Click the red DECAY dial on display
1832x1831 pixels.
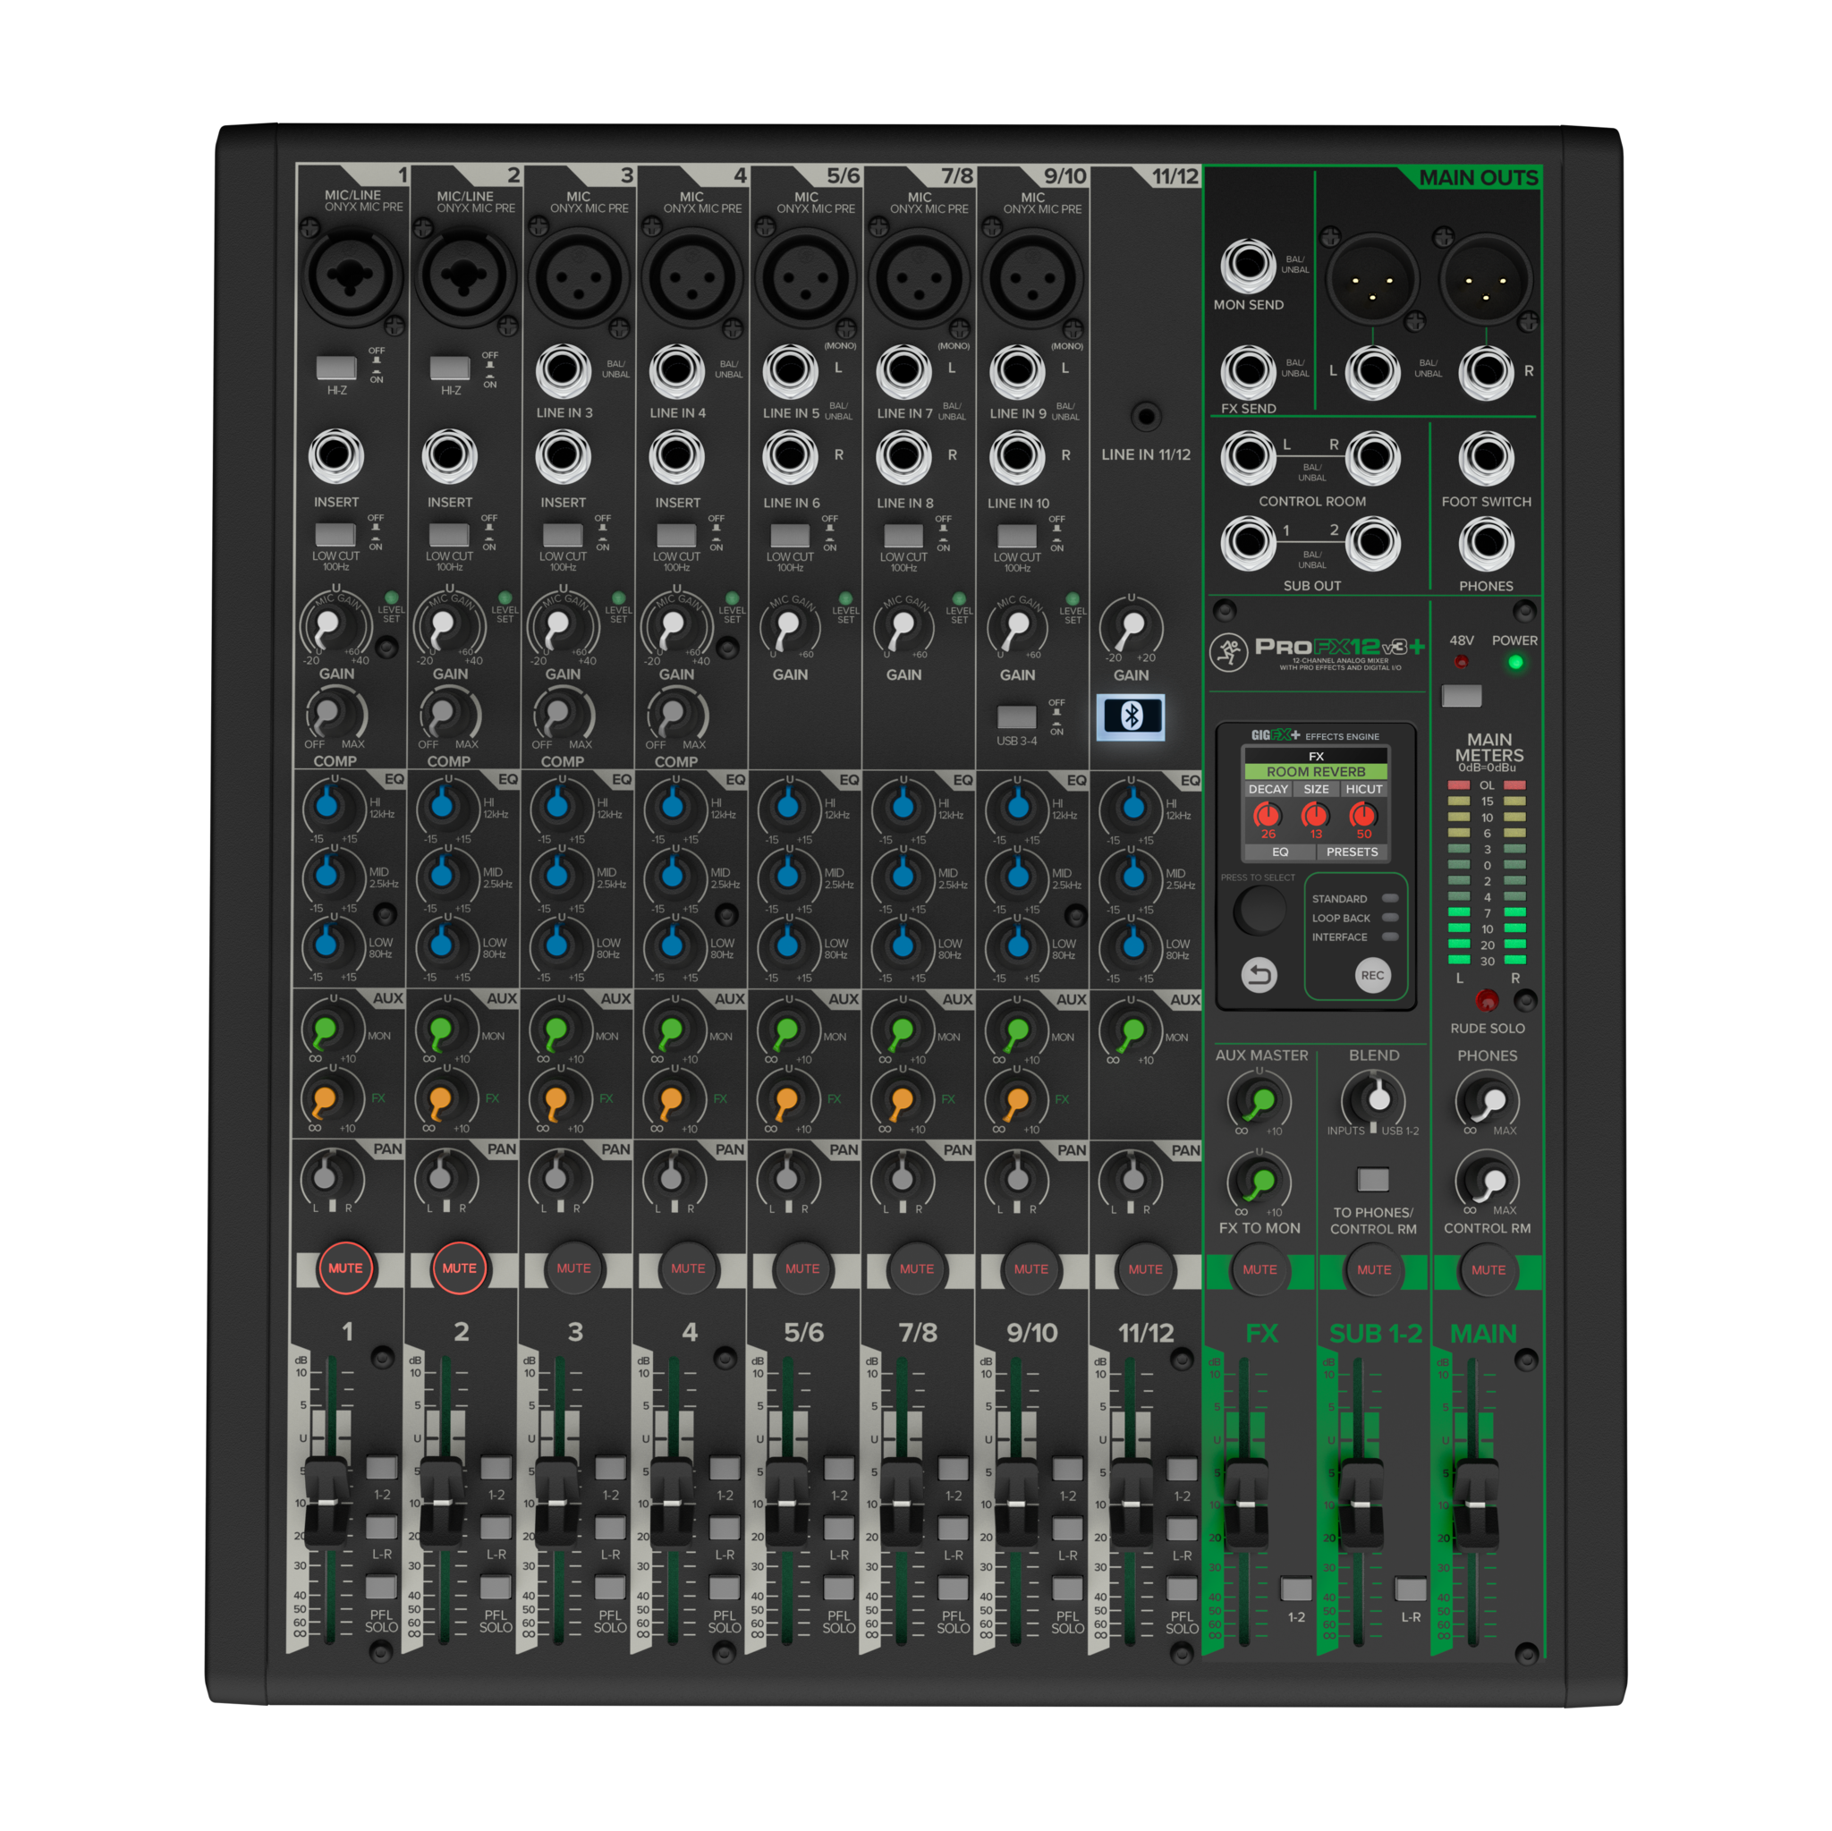(x=1267, y=816)
